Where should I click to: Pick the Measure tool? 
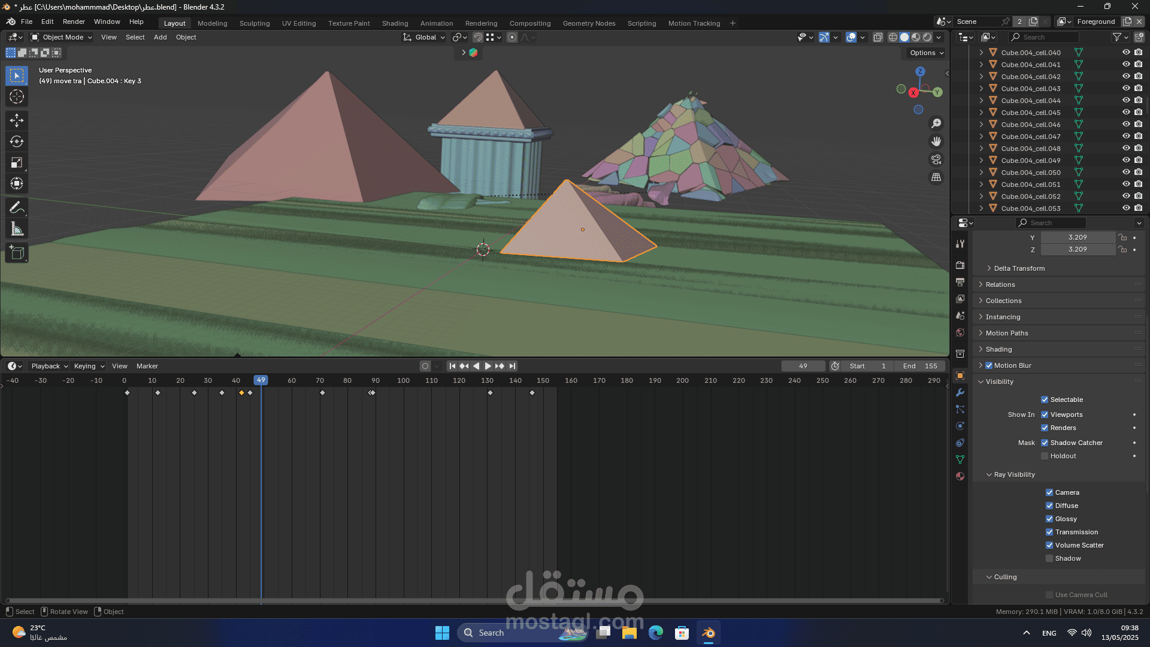pos(17,229)
